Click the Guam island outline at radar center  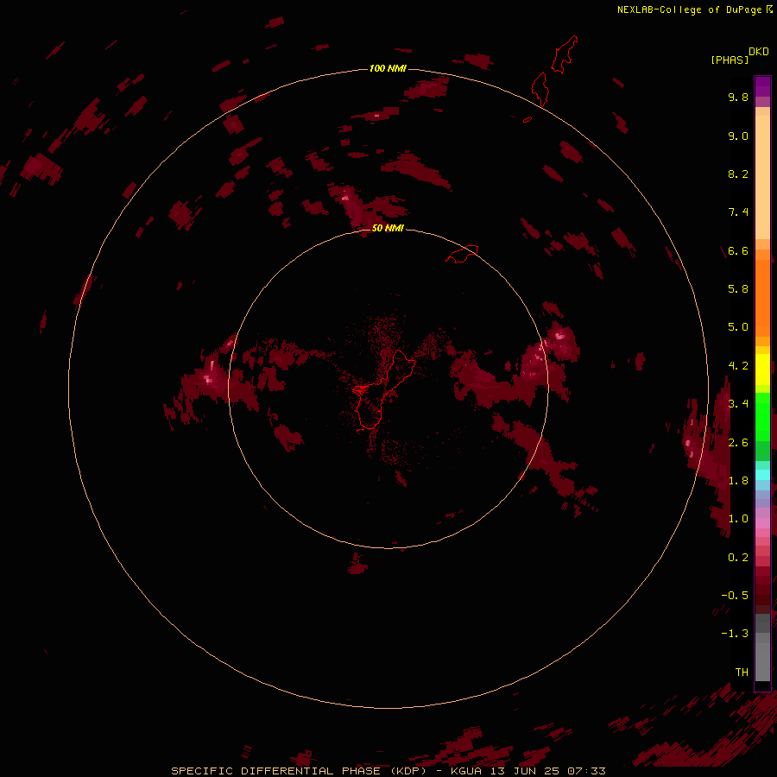384,389
